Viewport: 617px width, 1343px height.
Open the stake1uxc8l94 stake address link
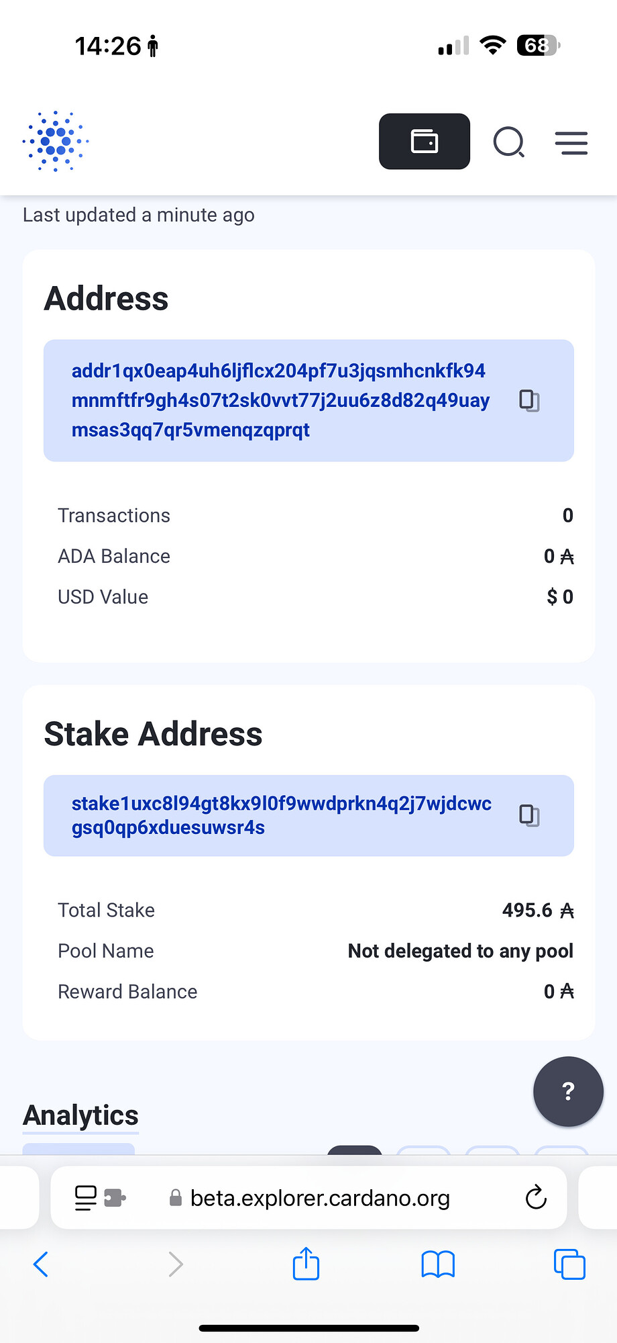tap(282, 815)
